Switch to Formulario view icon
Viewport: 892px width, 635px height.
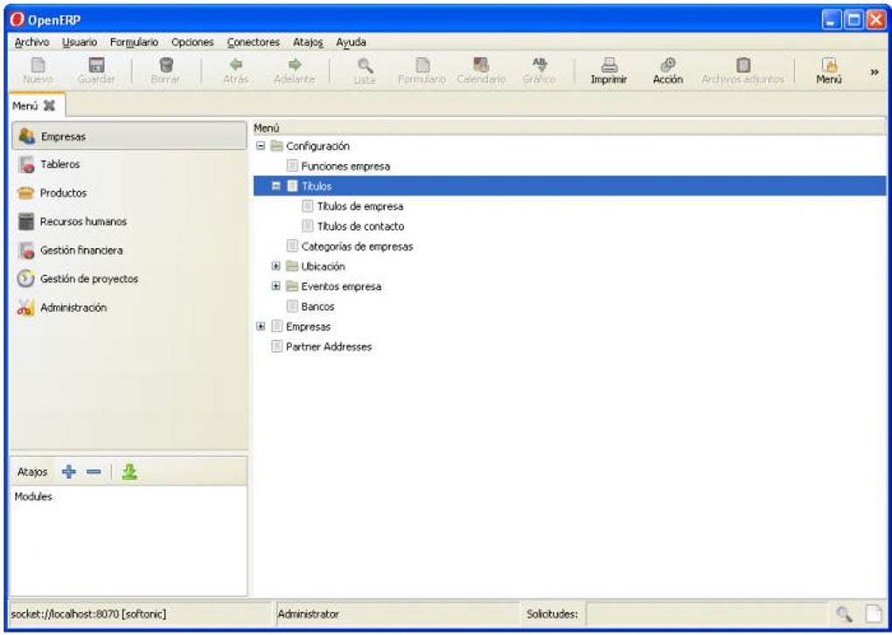[x=422, y=66]
